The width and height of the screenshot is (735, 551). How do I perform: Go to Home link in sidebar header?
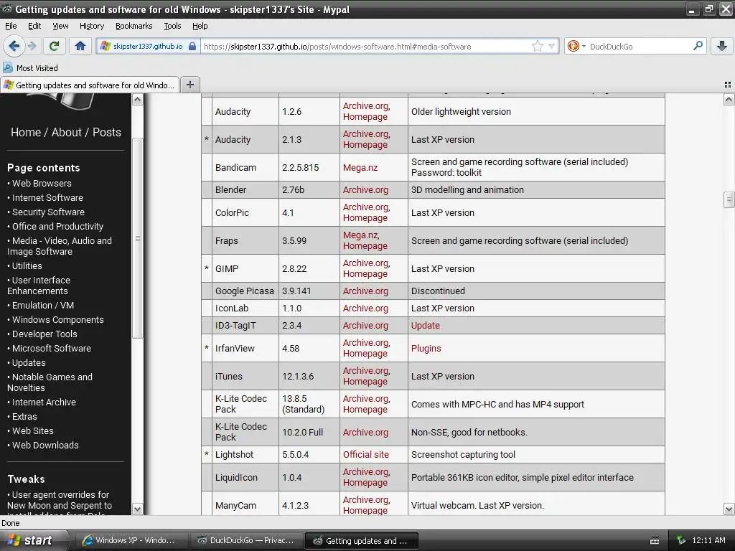tap(26, 132)
